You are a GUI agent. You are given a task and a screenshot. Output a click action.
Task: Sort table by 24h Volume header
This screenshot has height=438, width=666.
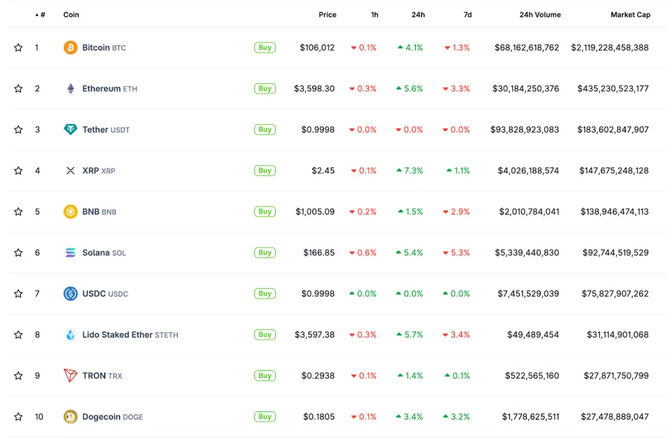point(540,14)
